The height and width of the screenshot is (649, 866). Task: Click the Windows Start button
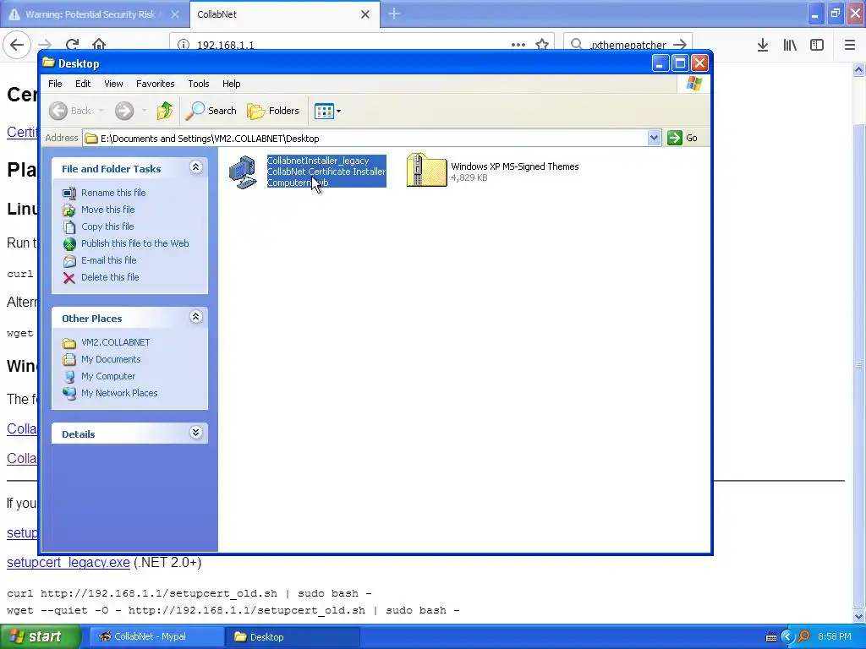click(x=40, y=637)
